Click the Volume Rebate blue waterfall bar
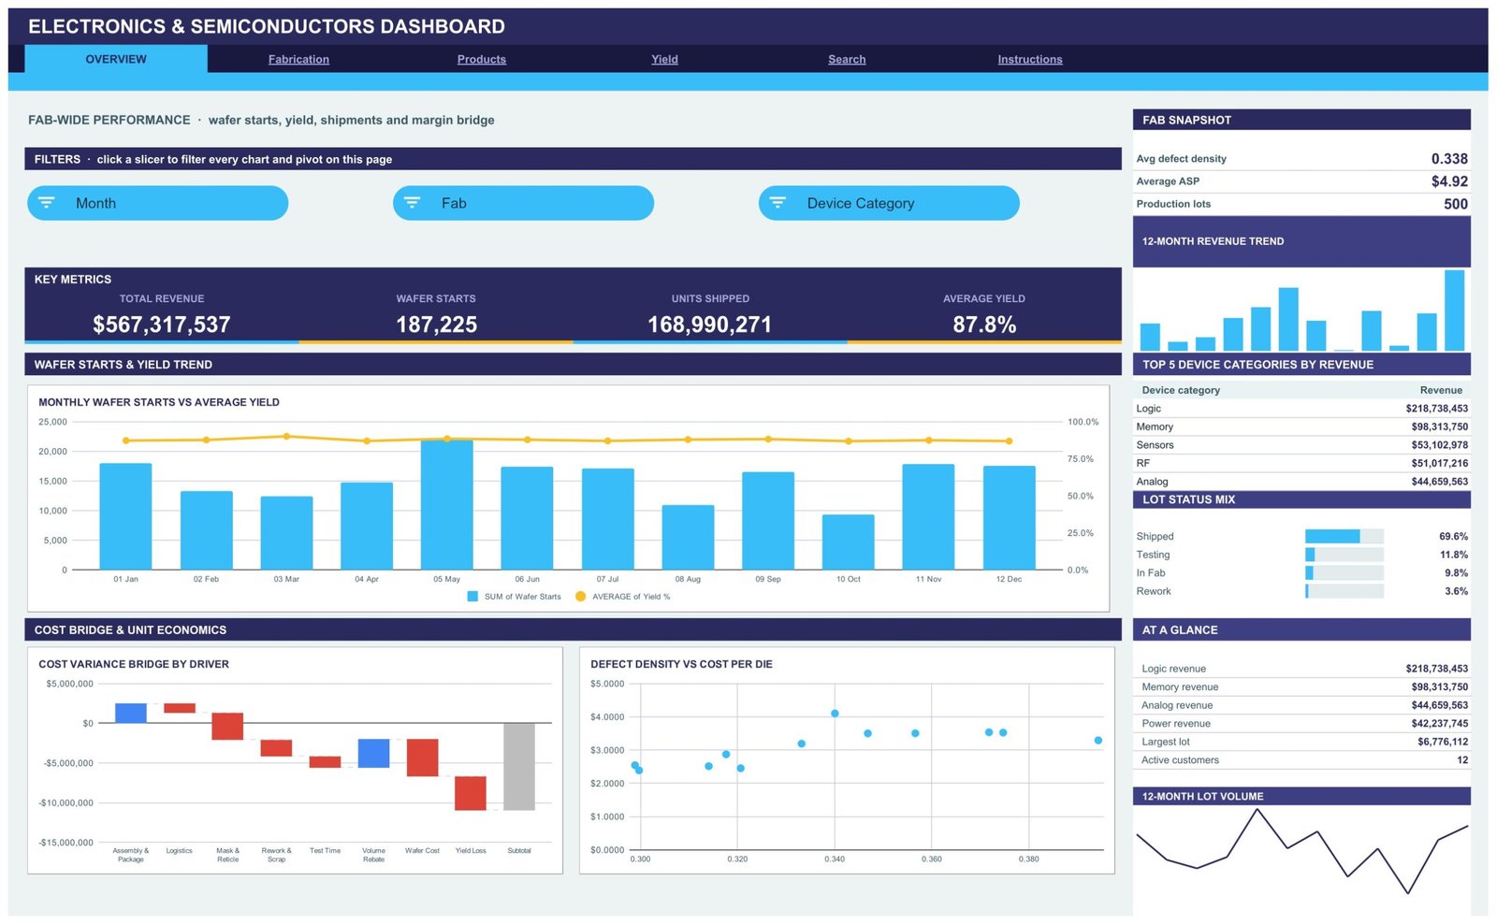This screenshot has height=924, width=1497. (x=373, y=753)
